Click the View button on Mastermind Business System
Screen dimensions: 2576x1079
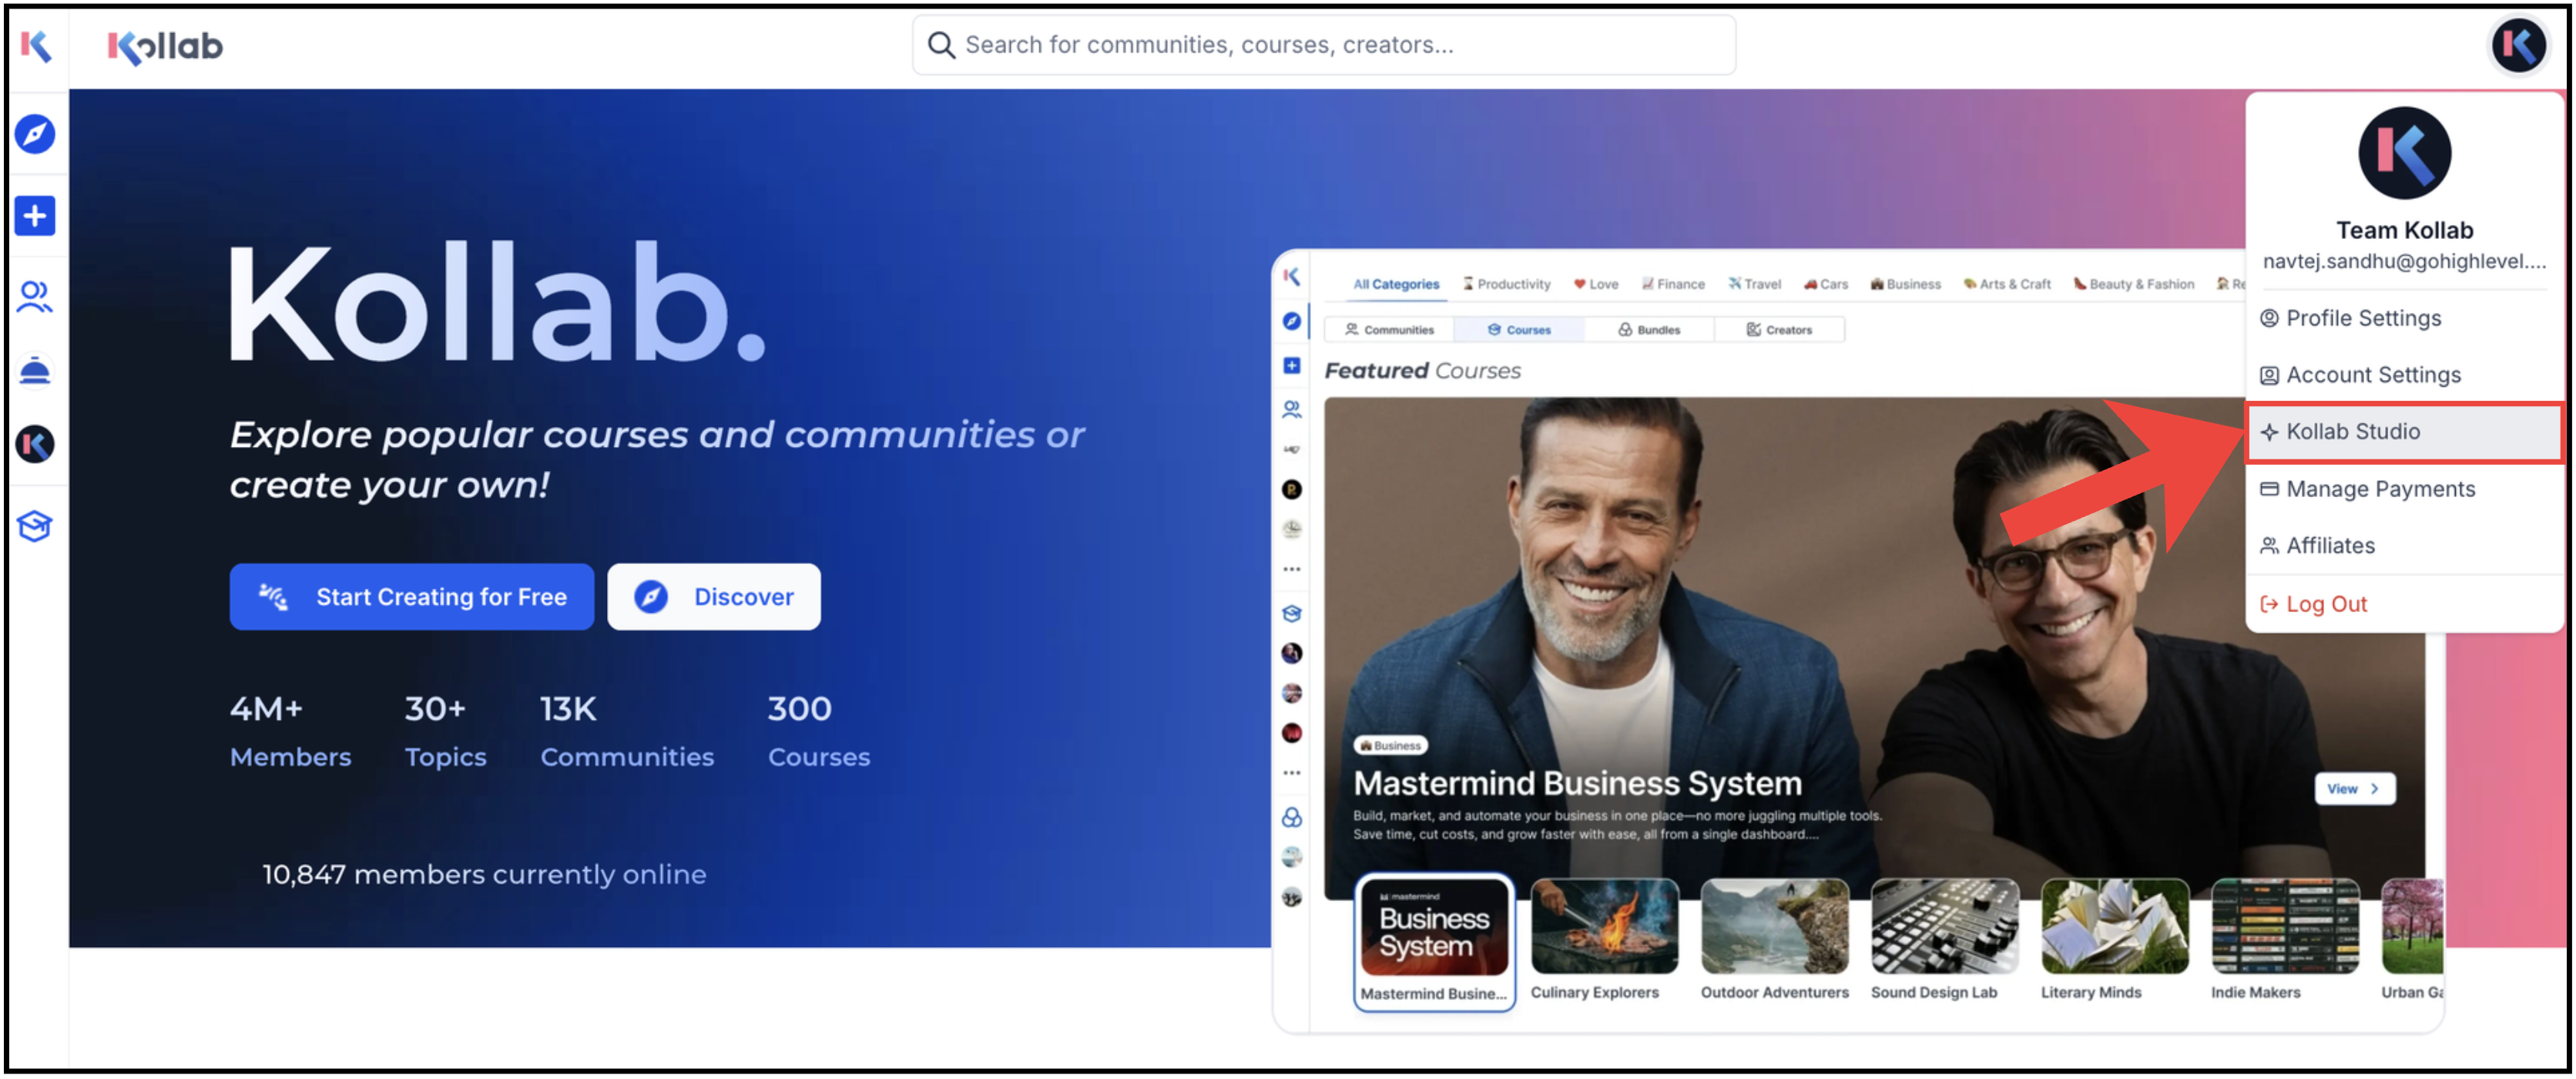(2354, 790)
